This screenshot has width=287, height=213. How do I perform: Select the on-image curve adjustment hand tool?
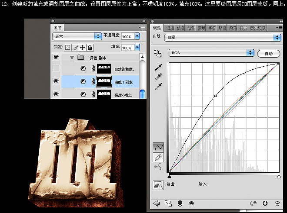pyautogui.click(x=157, y=53)
